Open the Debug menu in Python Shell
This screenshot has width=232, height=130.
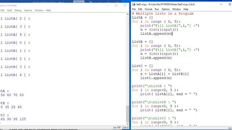coord(18,10)
